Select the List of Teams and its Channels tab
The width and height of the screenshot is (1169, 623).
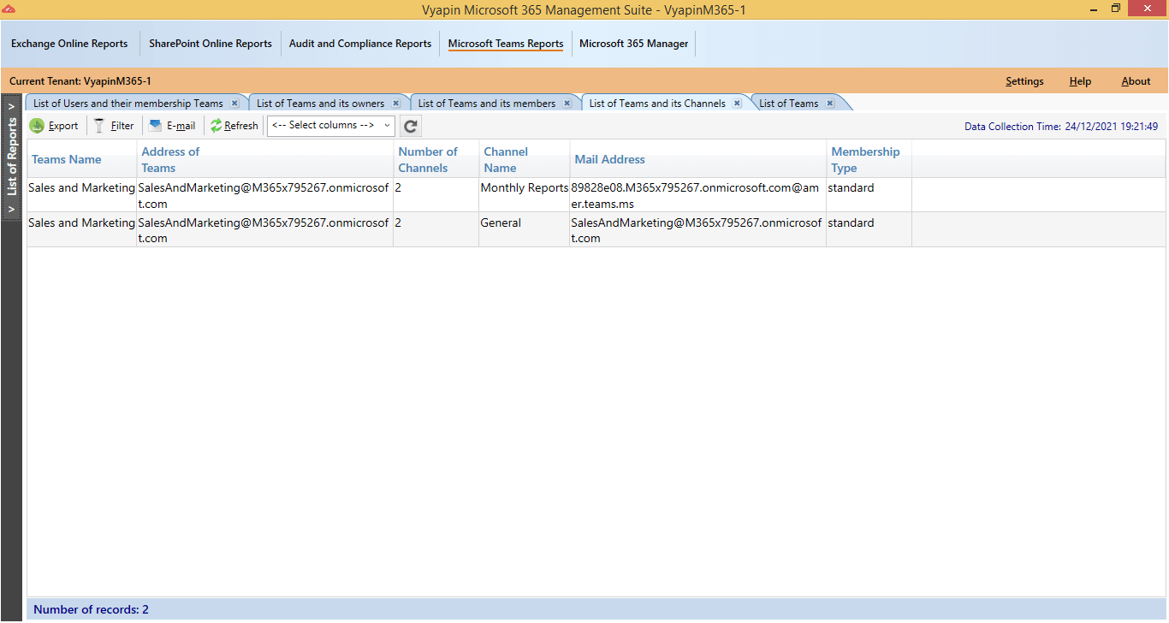657,104
